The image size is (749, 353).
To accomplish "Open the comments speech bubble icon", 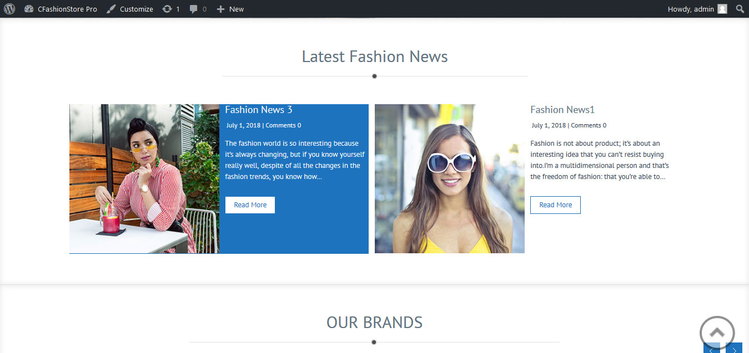I will tap(193, 9).
